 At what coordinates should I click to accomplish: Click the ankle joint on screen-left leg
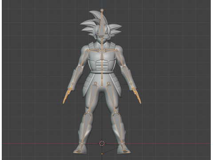(82, 144)
